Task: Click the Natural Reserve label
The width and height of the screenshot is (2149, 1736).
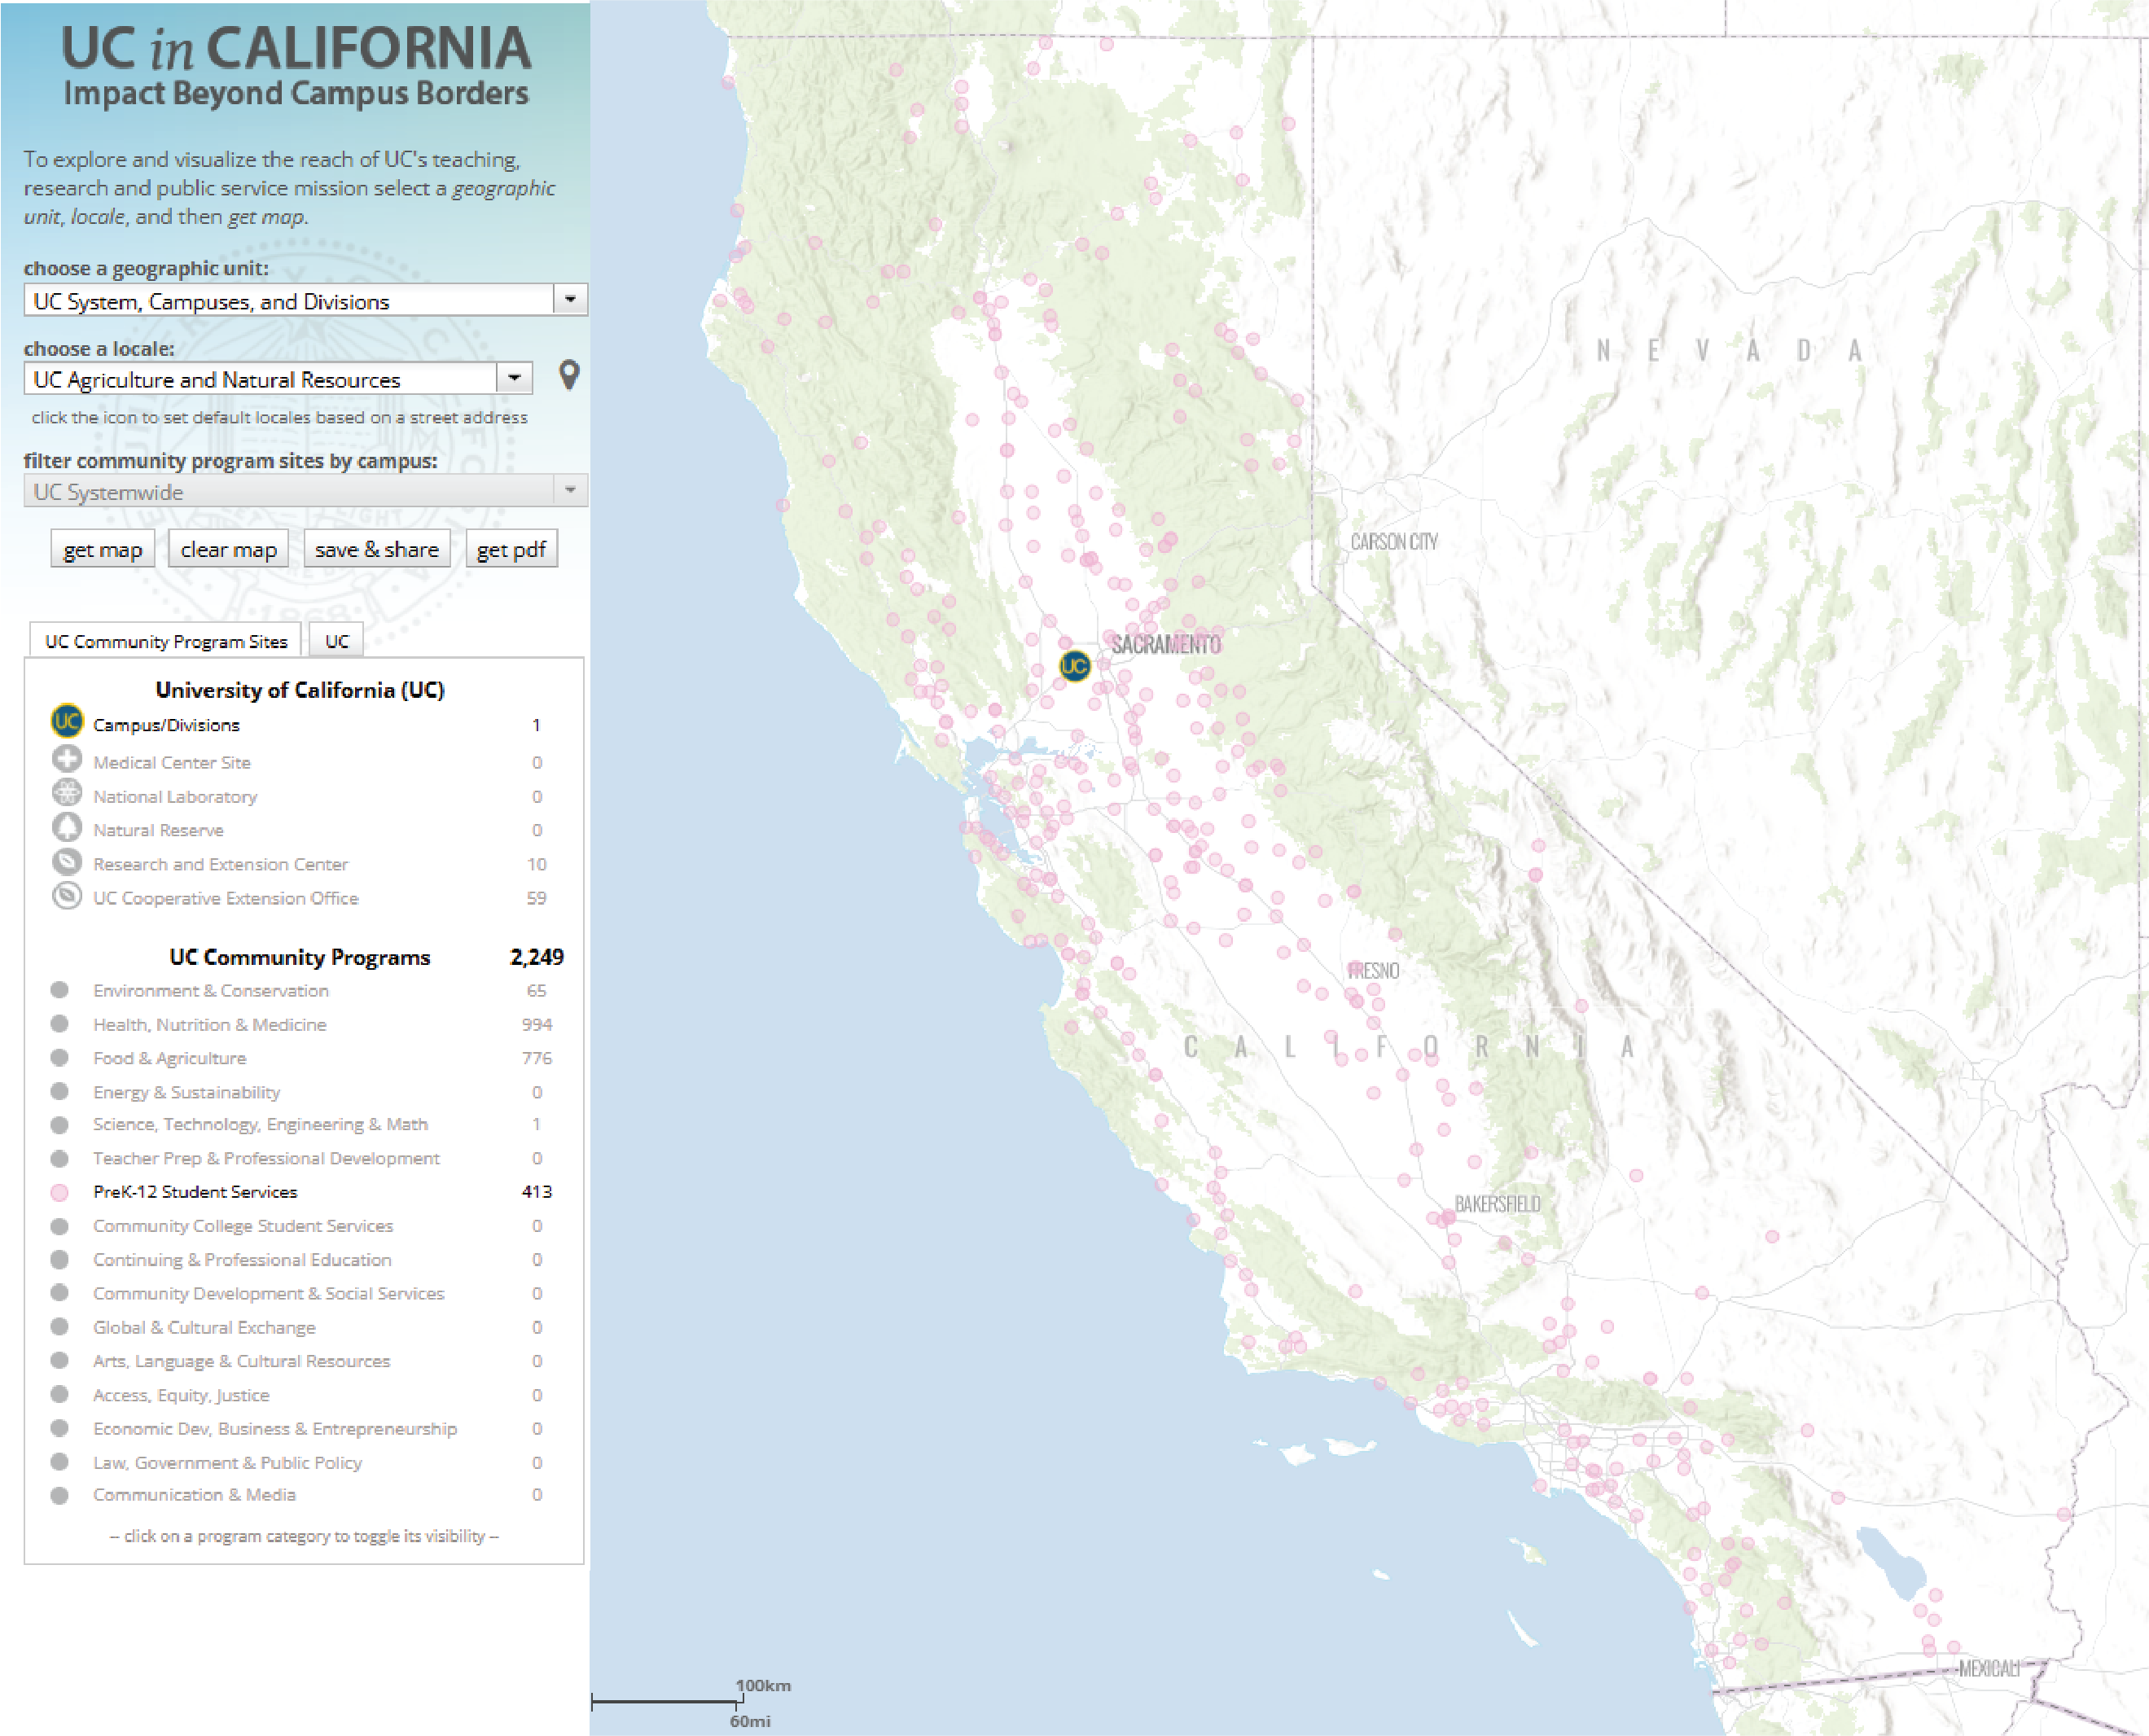Action: 158,830
